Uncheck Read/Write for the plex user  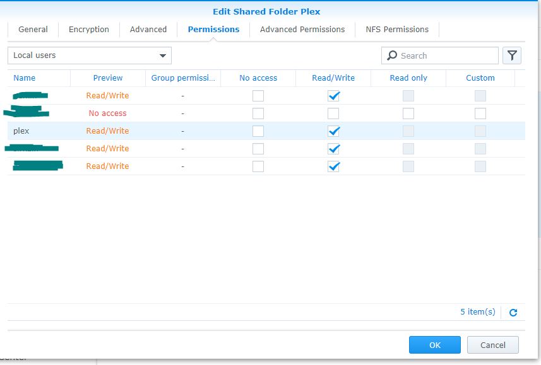[333, 131]
